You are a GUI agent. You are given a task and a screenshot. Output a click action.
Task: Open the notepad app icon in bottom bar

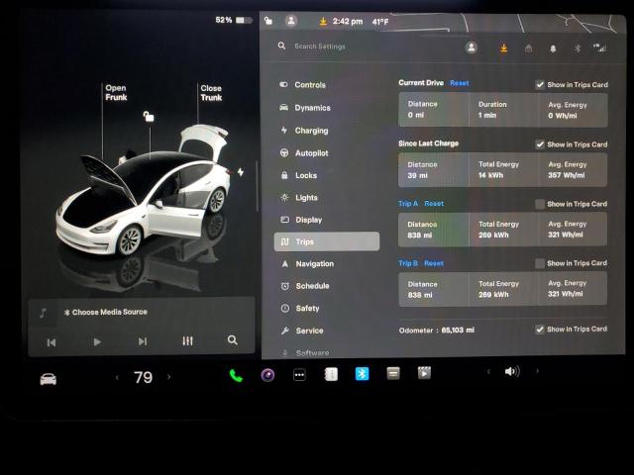click(x=331, y=374)
